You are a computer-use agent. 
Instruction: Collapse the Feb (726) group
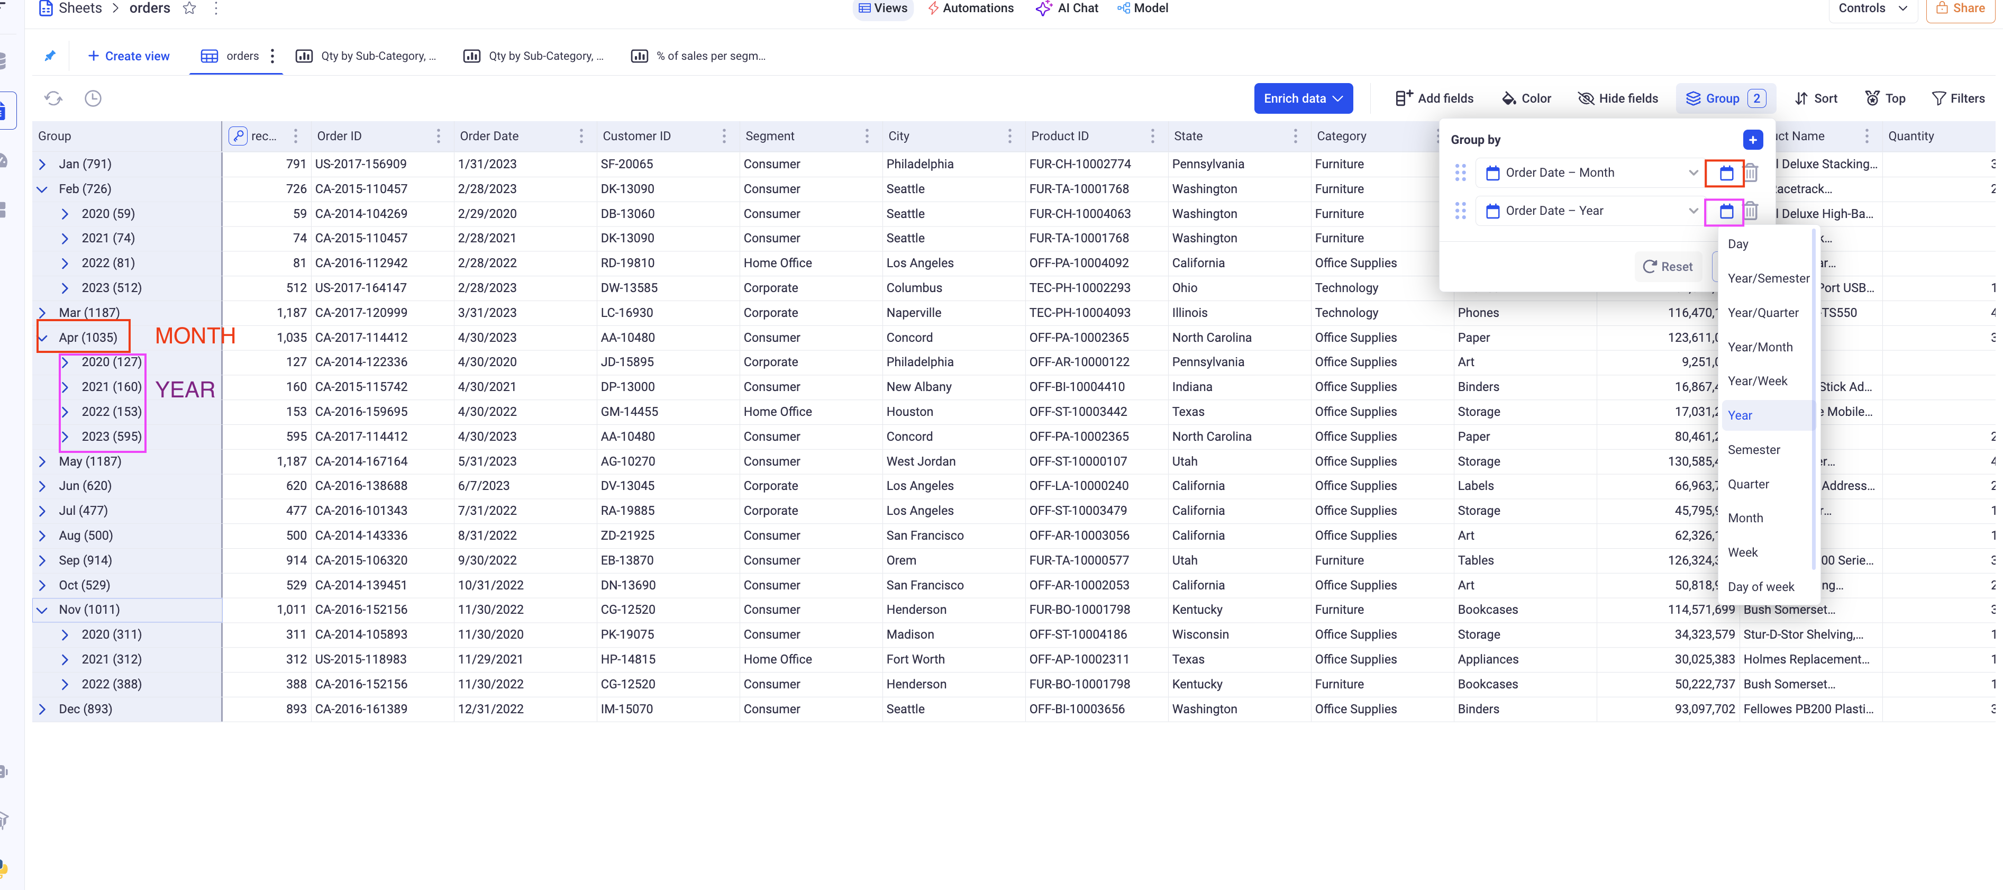click(x=43, y=189)
